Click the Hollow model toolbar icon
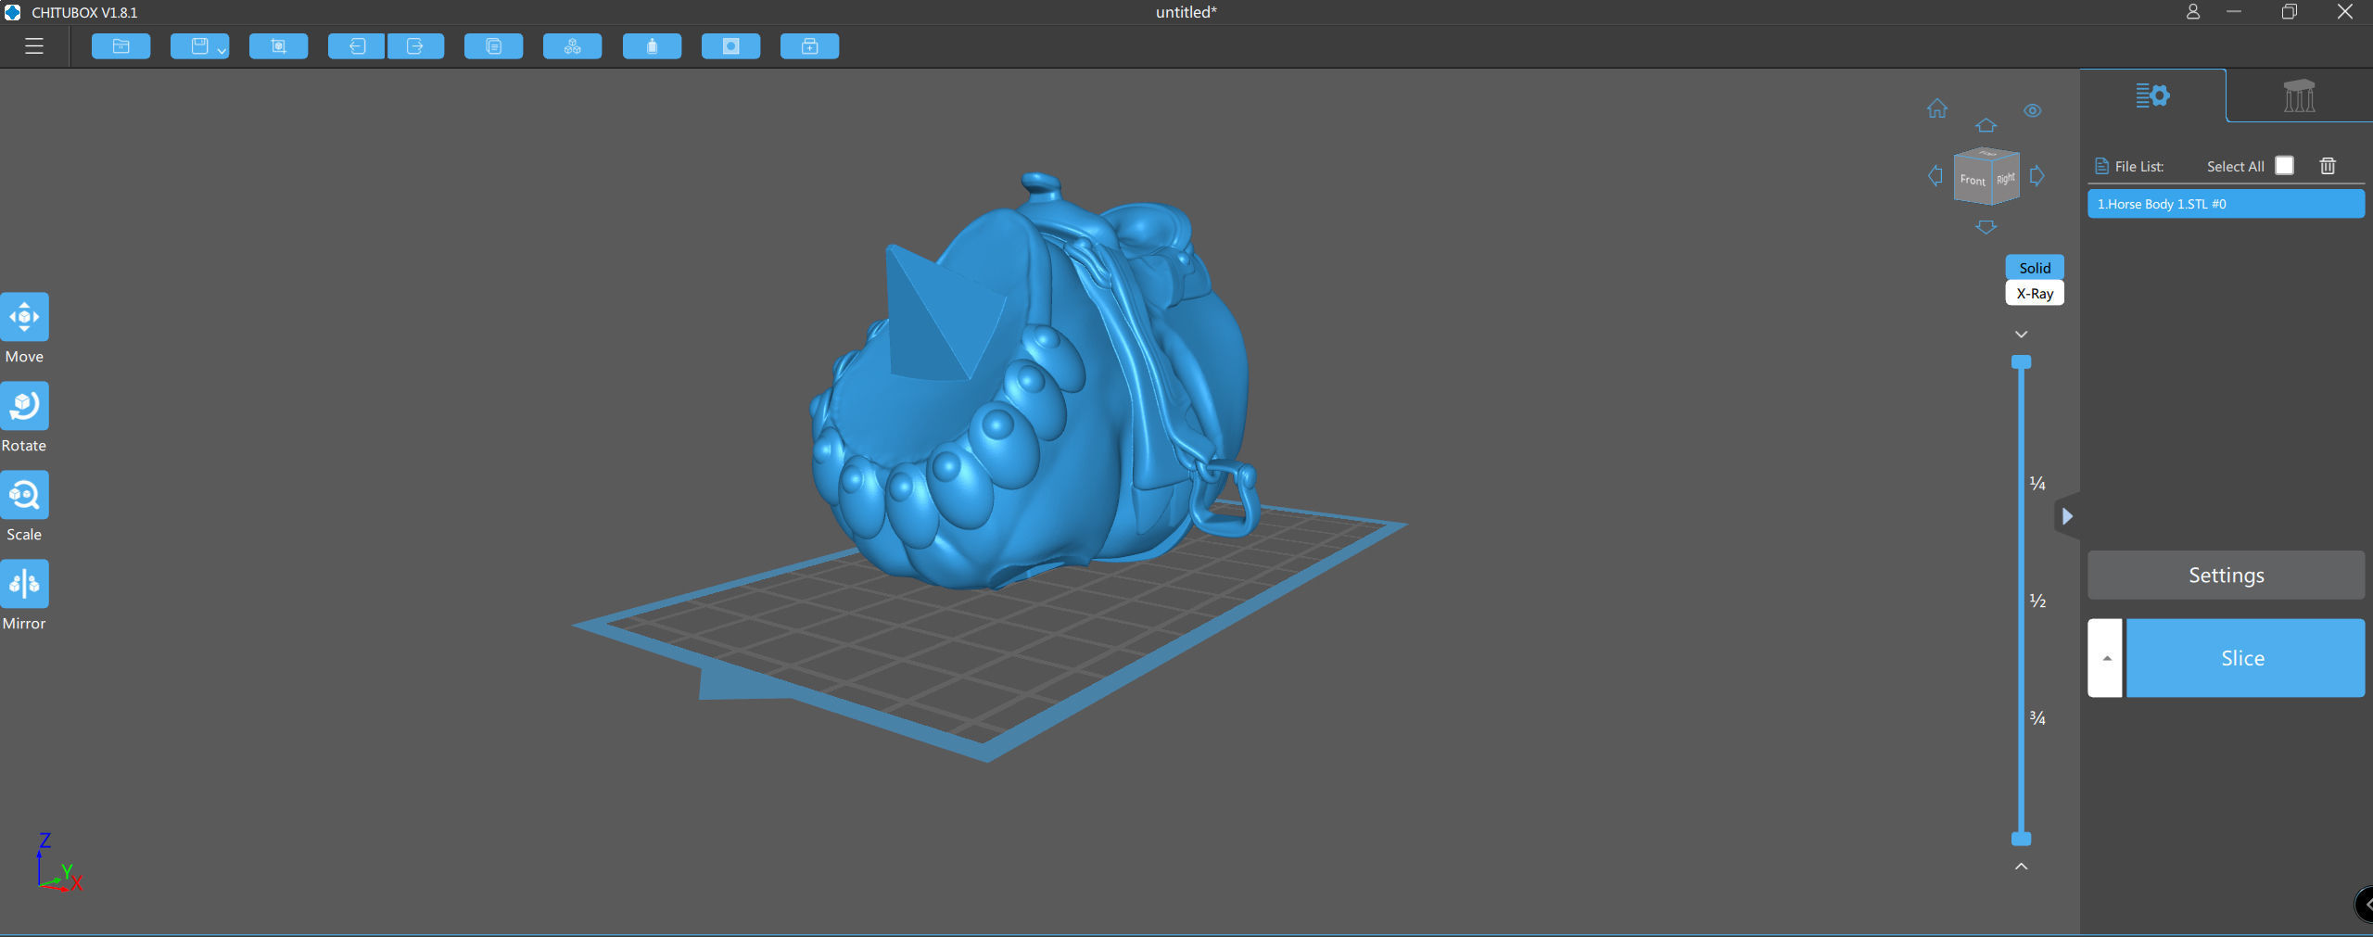 pos(652,46)
